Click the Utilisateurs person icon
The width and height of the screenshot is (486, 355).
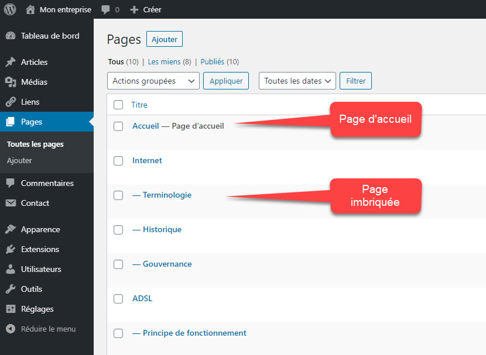point(11,269)
